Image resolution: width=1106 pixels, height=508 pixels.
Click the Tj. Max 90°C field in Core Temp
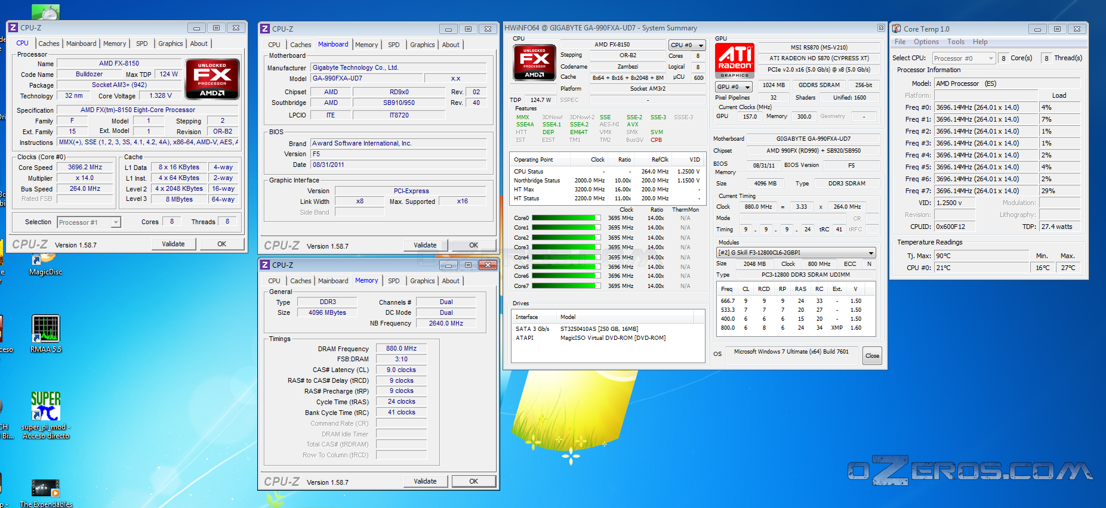981,256
